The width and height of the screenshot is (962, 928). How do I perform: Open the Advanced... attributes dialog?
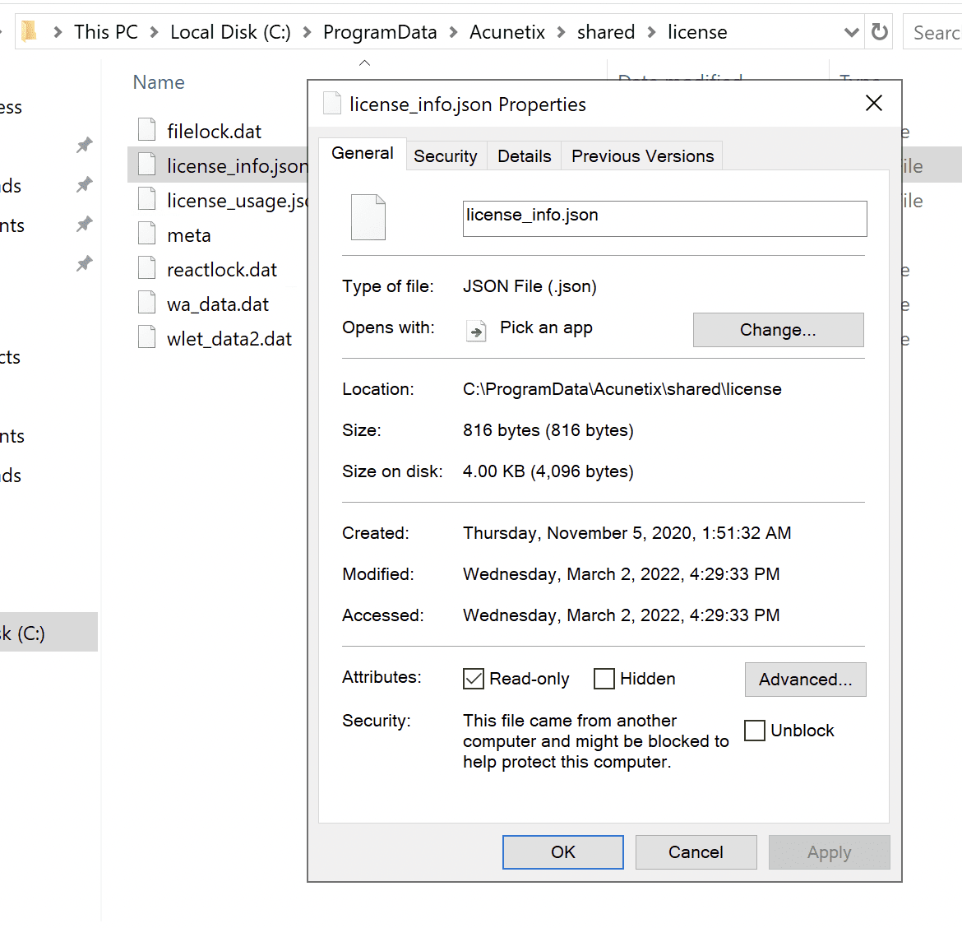pos(805,680)
